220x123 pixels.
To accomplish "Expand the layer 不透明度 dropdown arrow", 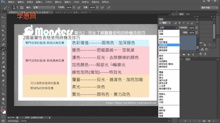I will tap(197, 28).
